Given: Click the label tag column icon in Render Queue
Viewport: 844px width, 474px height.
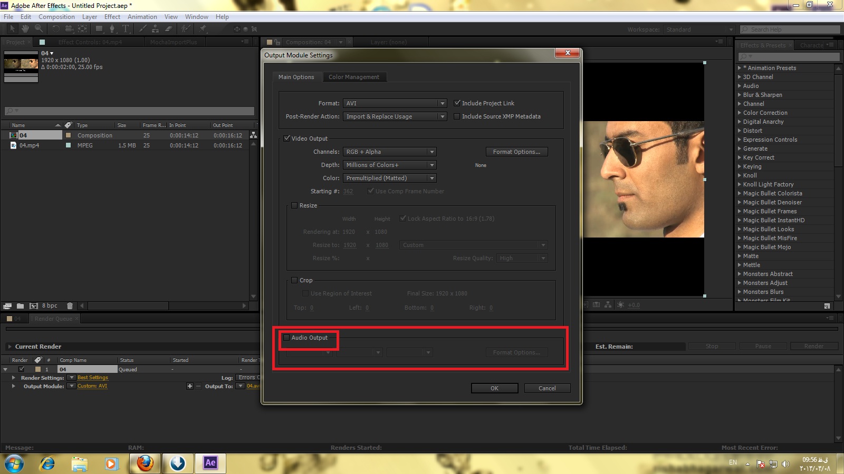Looking at the screenshot, I should pos(38,360).
